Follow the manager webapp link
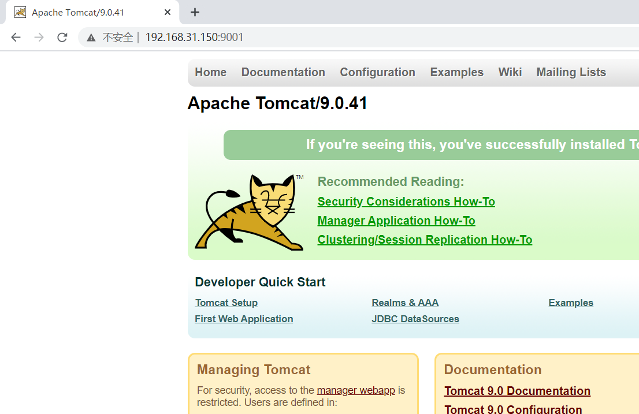 pos(356,390)
